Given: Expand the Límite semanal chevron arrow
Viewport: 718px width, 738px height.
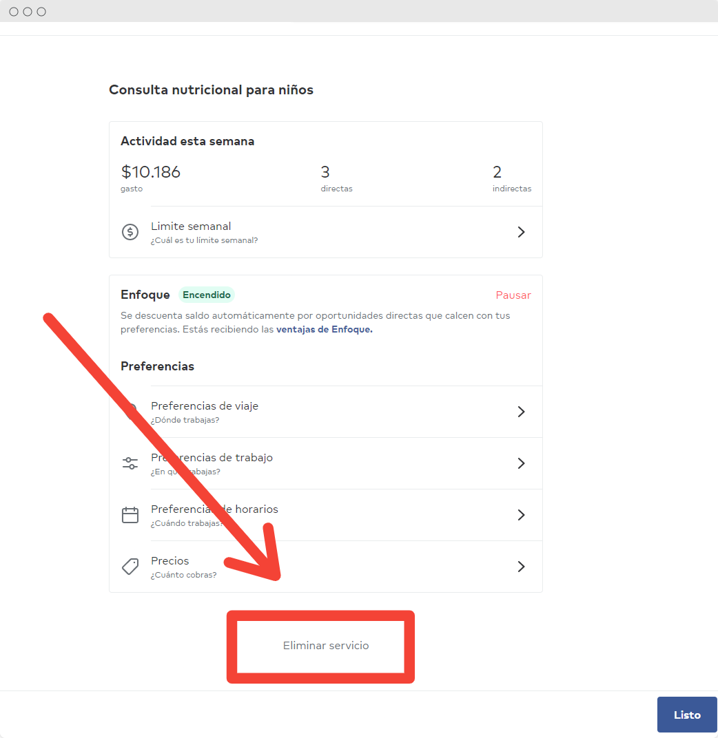Looking at the screenshot, I should (x=521, y=232).
